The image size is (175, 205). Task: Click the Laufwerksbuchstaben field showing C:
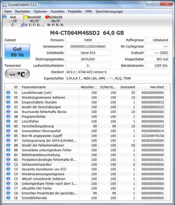pos(88,66)
